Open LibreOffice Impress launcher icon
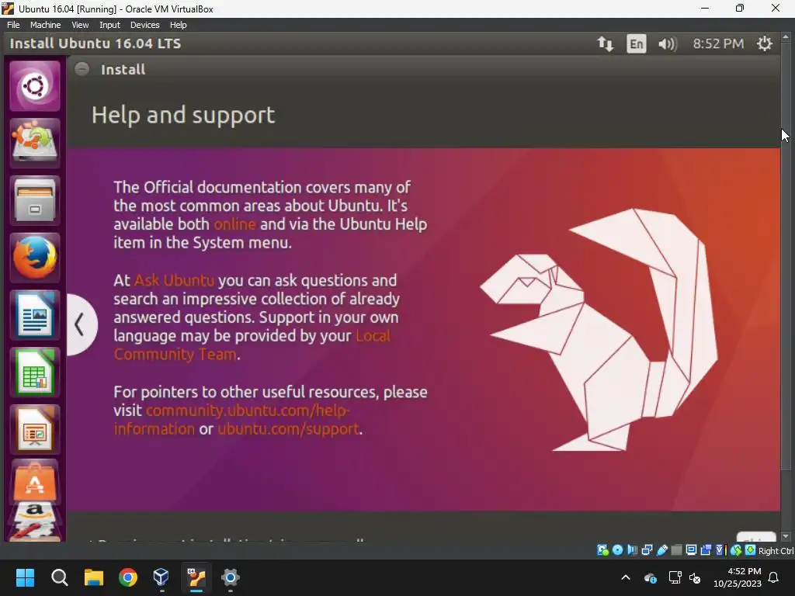795x596 pixels. [x=35, y=430]
